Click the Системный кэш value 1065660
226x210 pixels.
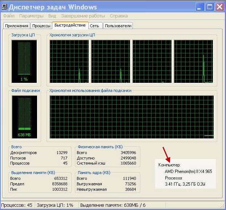128,163
